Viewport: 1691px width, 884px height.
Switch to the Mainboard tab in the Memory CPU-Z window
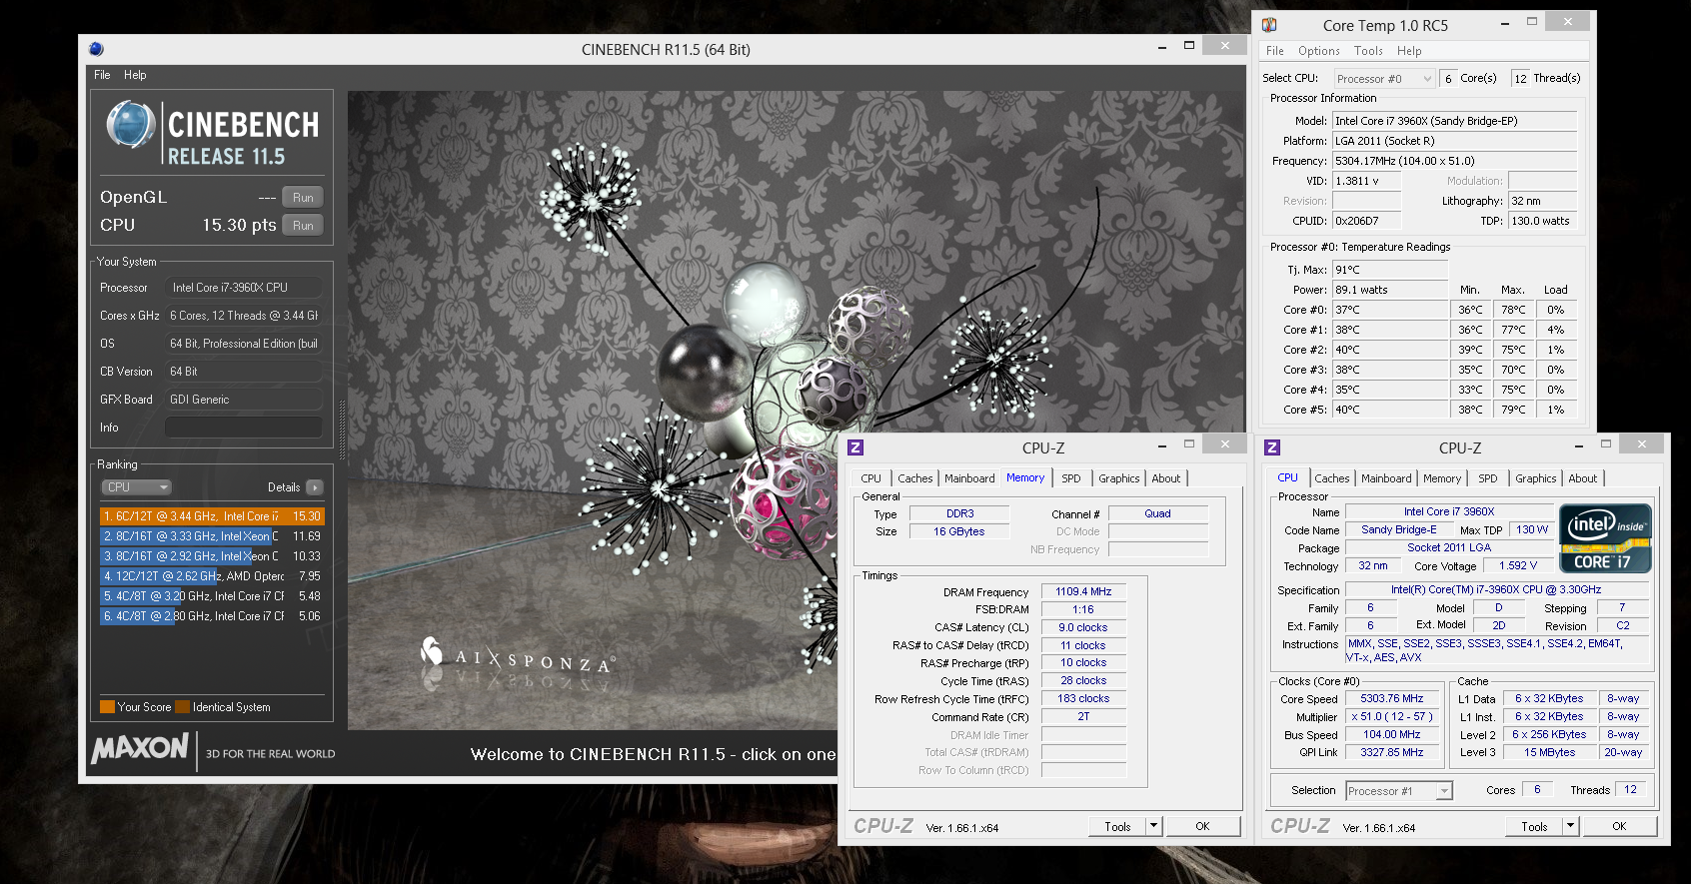969,478
